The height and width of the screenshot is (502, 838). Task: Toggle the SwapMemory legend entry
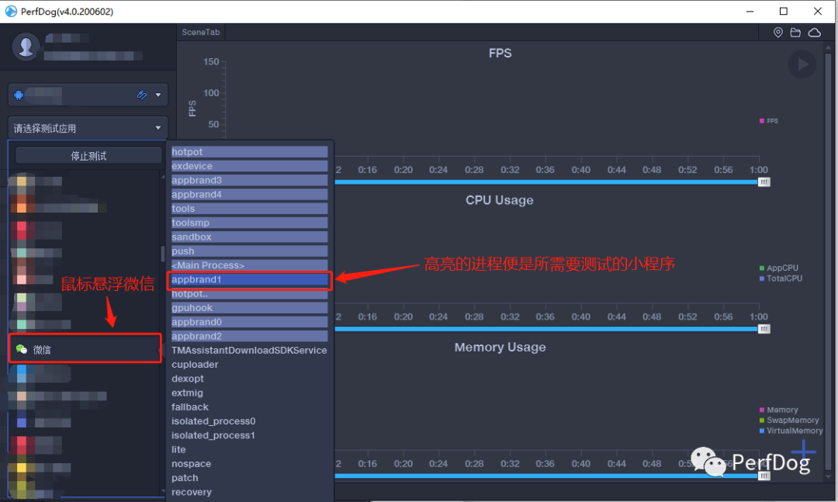pos(789,421)
